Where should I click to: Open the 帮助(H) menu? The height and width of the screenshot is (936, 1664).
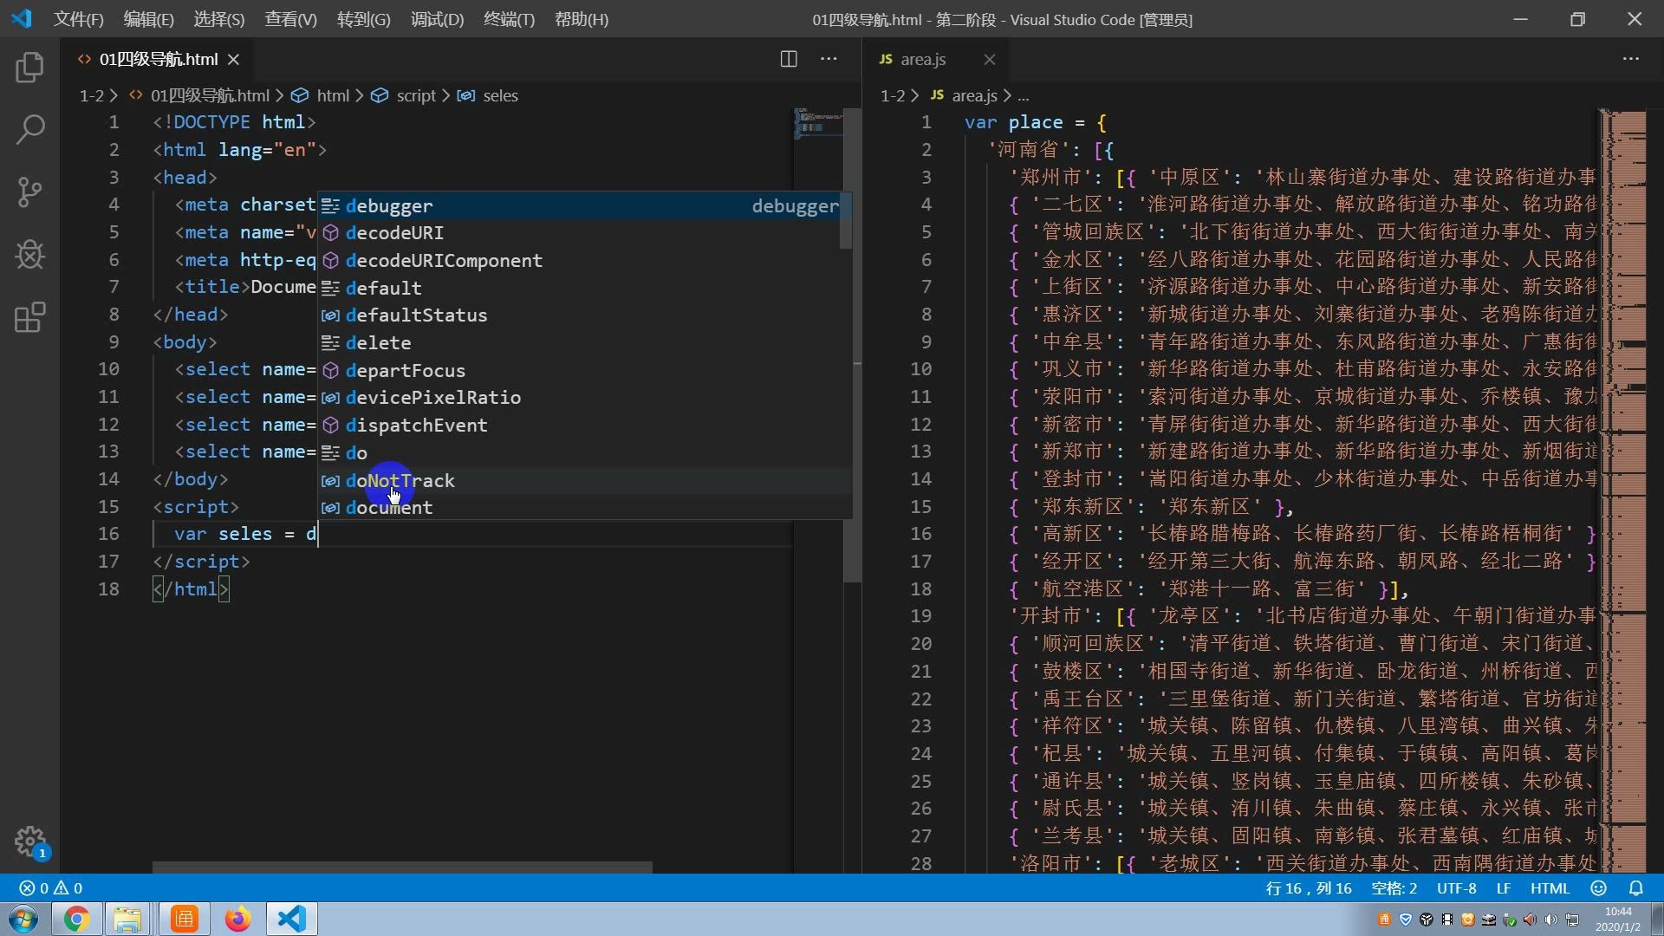pos(581,19)
